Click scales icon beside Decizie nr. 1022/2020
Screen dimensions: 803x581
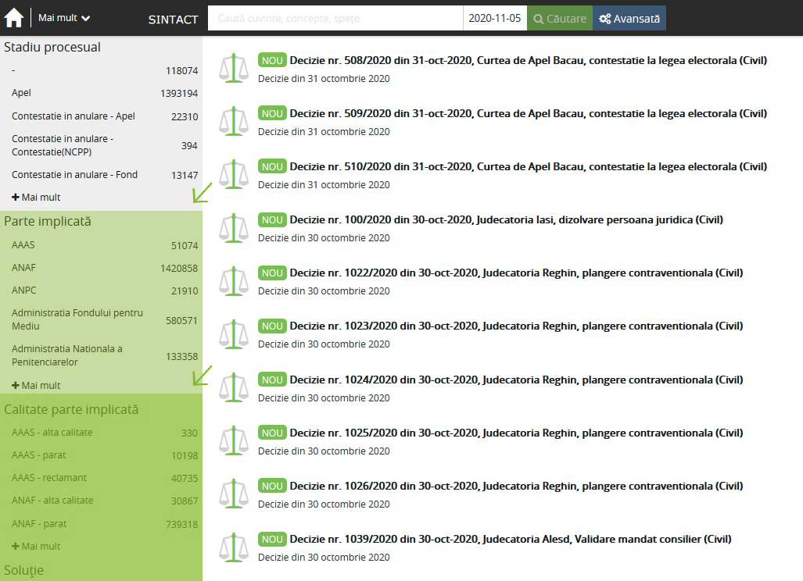(233, 280)
